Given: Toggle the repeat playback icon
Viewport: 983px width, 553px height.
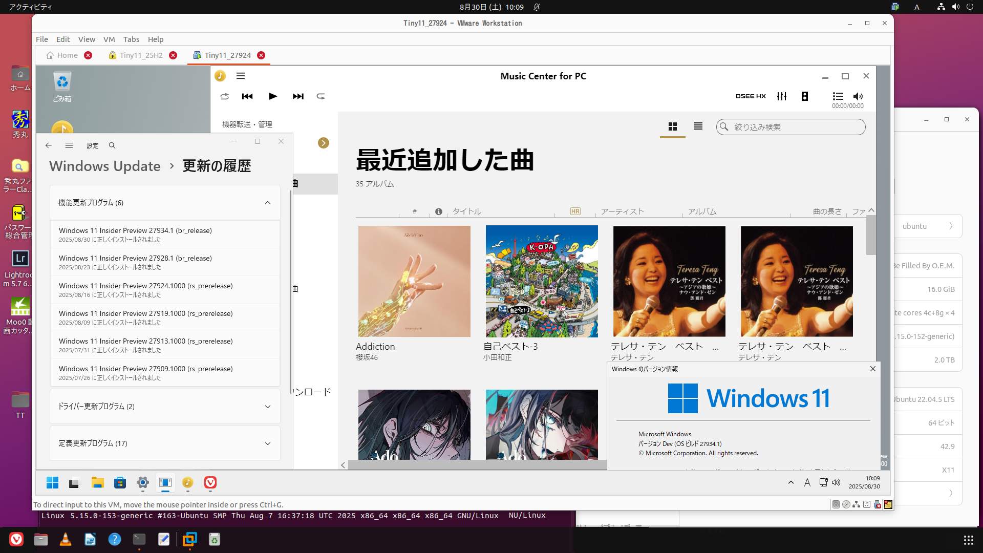Looking at the screenshot, I should [x=321, y=96].
